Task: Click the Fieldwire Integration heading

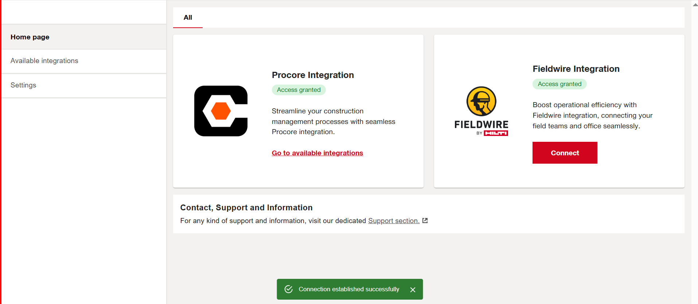Action: point(576,69)
